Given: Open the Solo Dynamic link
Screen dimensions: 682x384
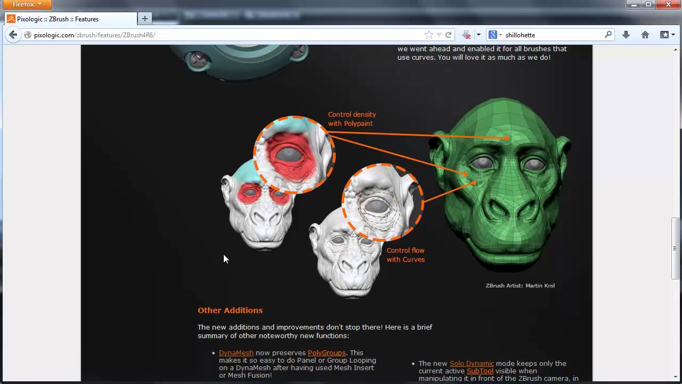Looking at the screenshot, I should click(x=472, y=364).
